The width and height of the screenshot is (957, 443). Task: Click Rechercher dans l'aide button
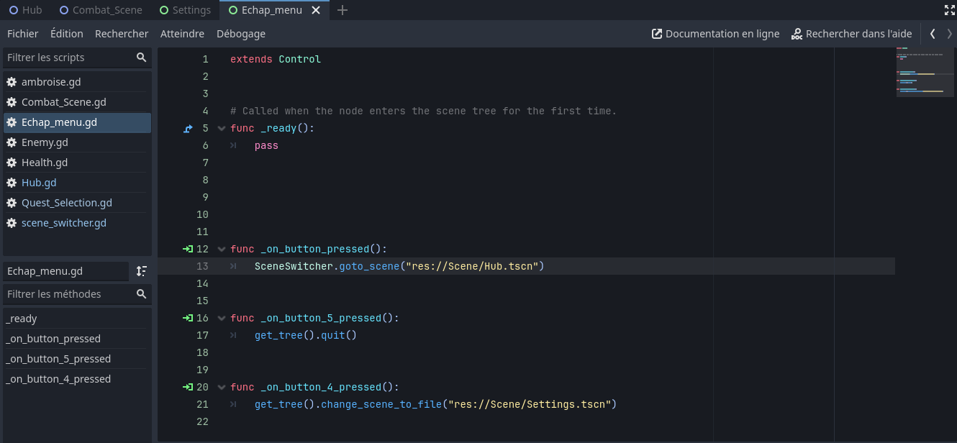851,34
